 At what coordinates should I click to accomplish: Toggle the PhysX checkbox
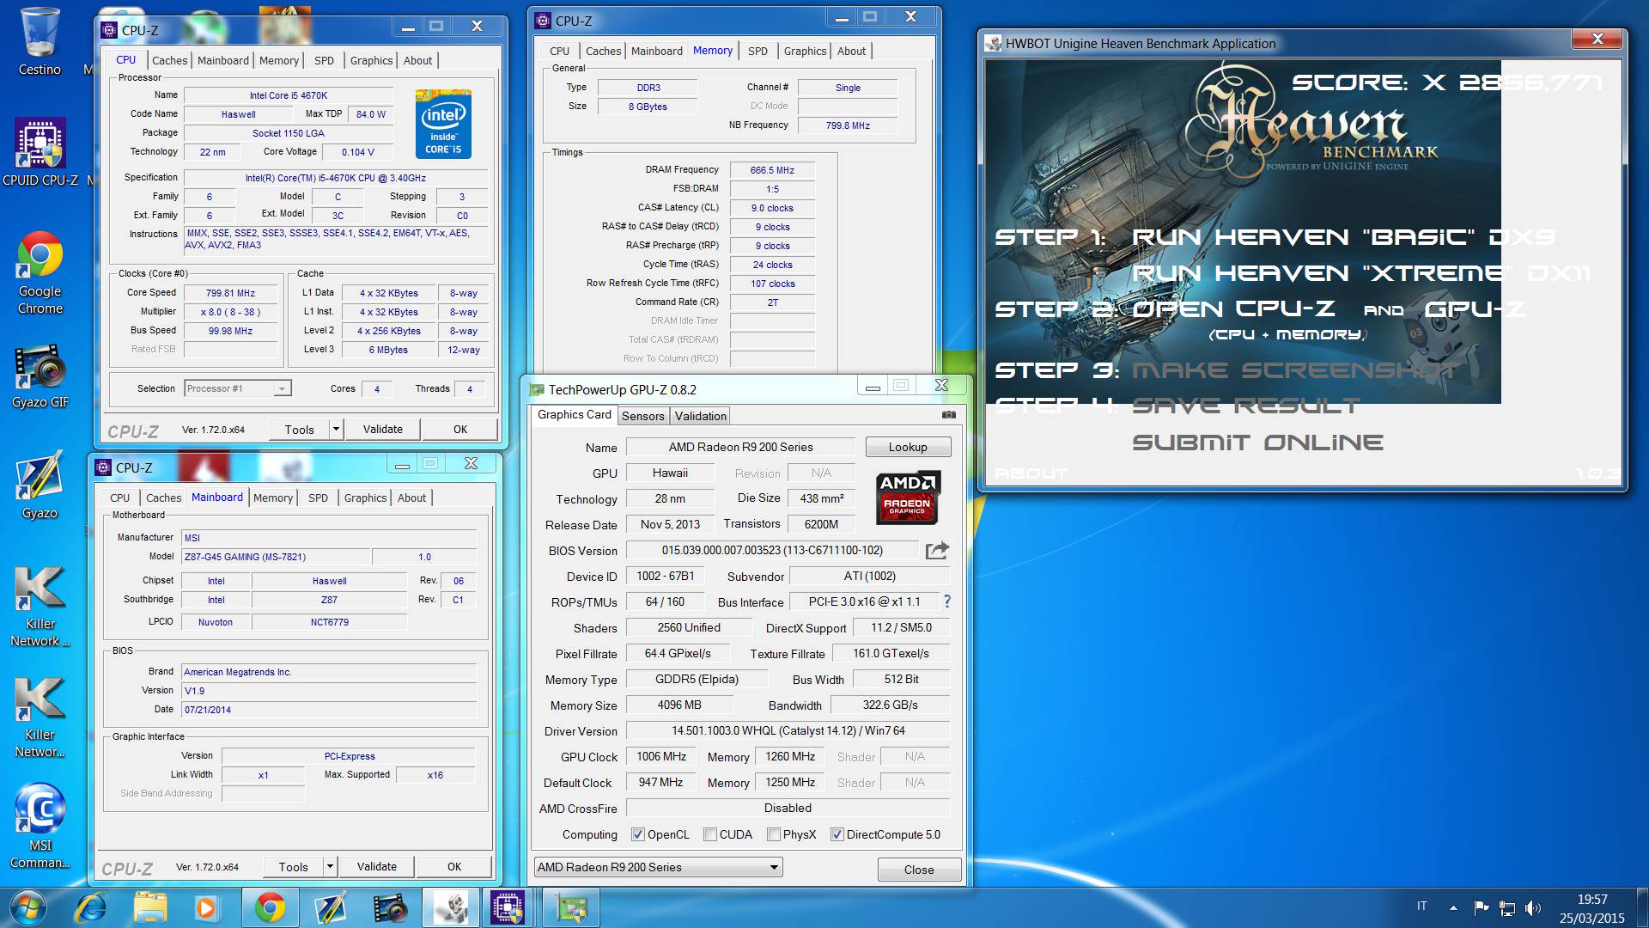(774, 834)
